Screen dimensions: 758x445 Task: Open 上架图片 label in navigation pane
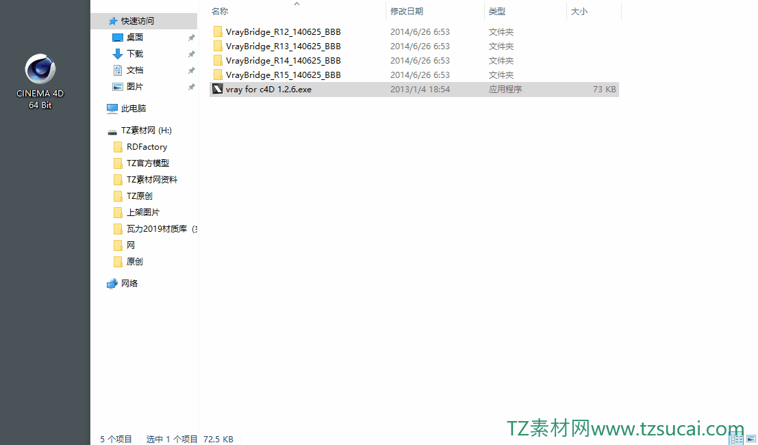coord(143,213)
